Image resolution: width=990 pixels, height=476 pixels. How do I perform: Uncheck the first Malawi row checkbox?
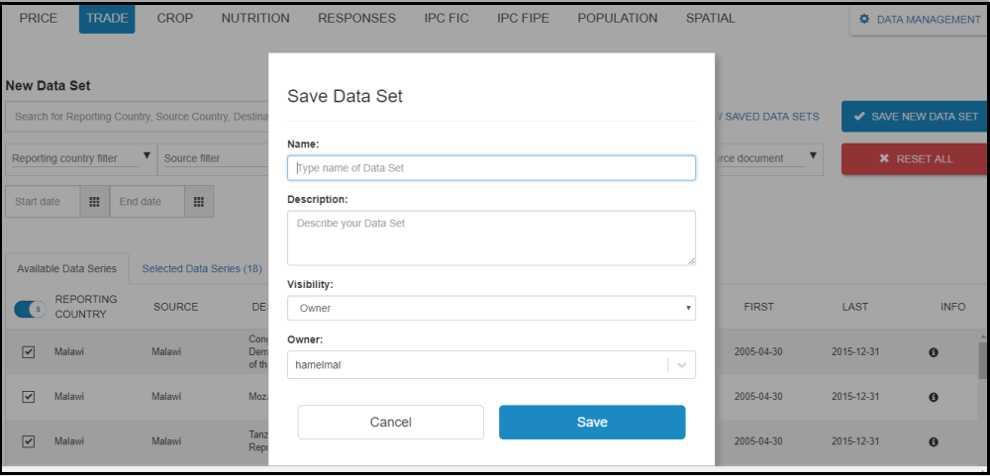[x=29, y=352]
